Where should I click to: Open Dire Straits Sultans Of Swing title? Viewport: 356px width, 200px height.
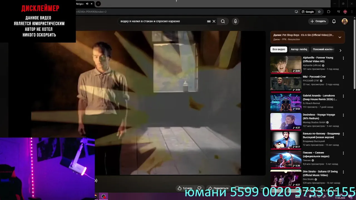320,173
